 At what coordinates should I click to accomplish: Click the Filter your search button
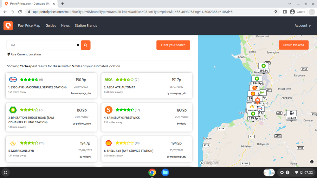pyautogui.click(x=173, y=45)
